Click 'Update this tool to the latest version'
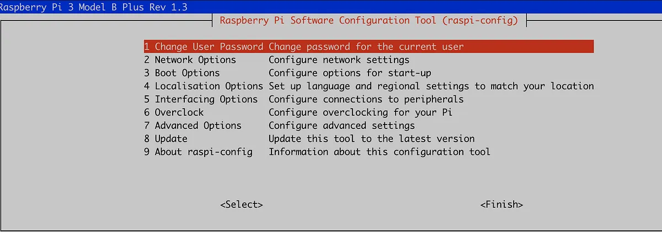This screenshot has height=232, width=662. 371,139
